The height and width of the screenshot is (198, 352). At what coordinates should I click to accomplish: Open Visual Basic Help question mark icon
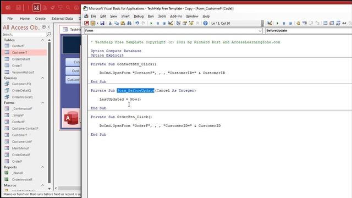[x=205, y=23]
